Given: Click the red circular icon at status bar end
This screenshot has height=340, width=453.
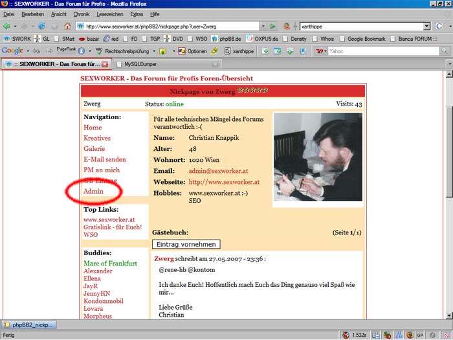Looking at the screenshot, I should click(447, 335).
